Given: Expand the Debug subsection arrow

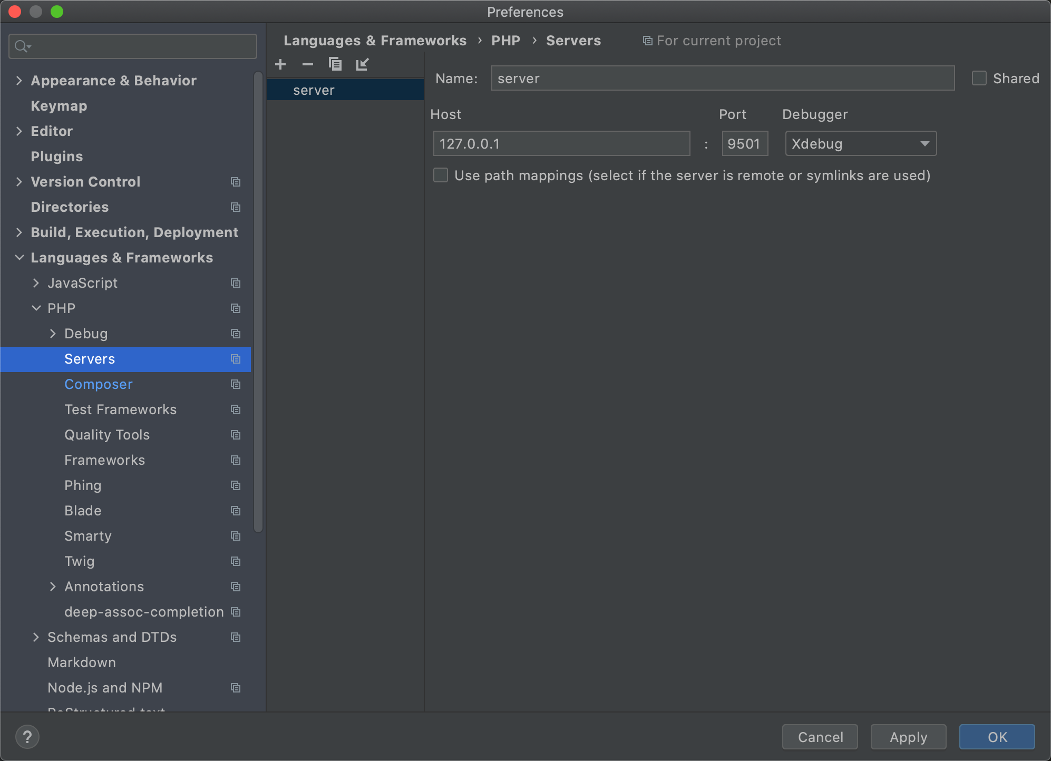Looking at the screenshot, I should pyautogui.click(x=53, y=334).
